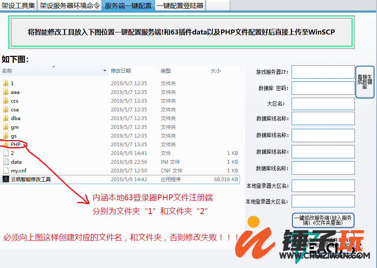Click the 游戏服务器IP input field
Viewport: 377px width, 268px height.
click(x=323, y=72)
